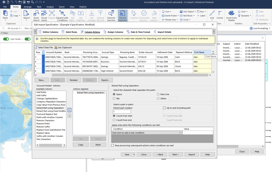Click the Copy icon in ribbon
The image size is (272, 172).
pyautogui.click(x=11, y=15)
